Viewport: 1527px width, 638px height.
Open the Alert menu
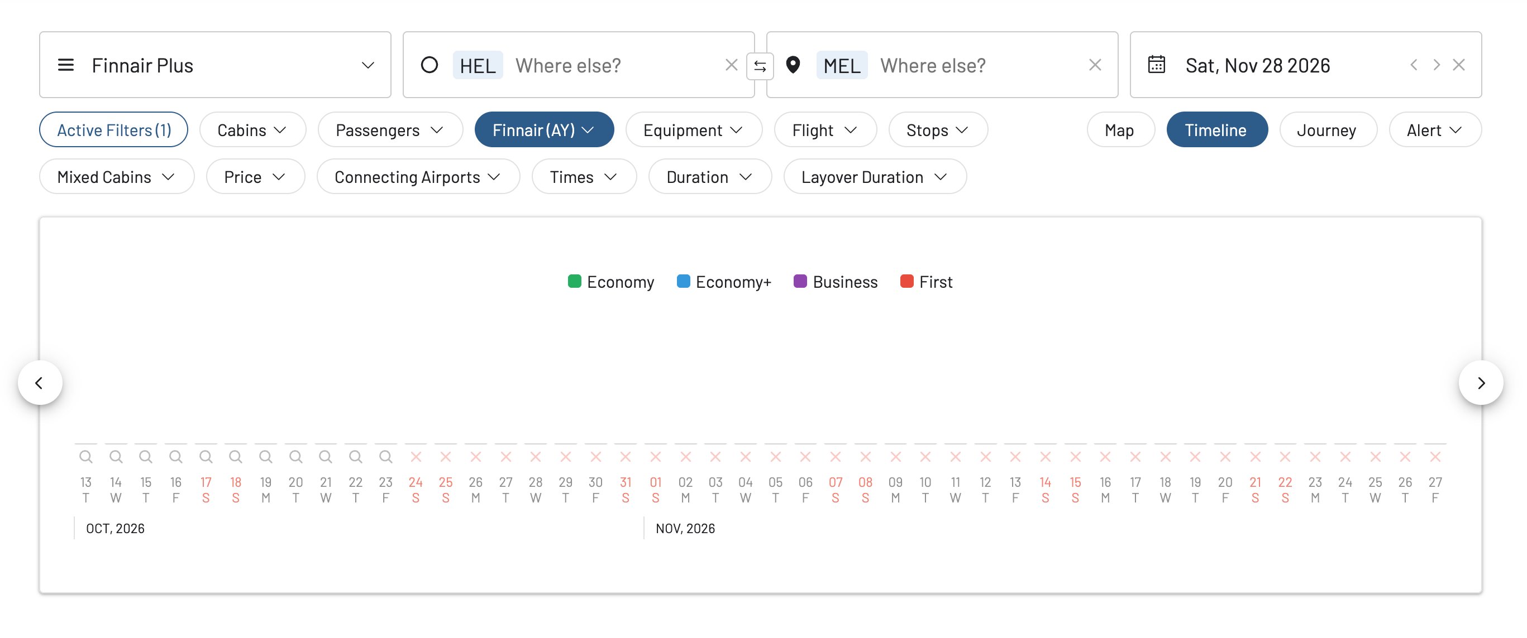click(x=1434, y=129)
